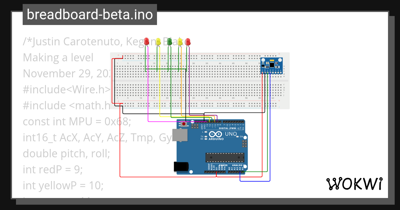Click the USB connector of the Arduino
400x210 pixels.
click(x=180, y=135)
